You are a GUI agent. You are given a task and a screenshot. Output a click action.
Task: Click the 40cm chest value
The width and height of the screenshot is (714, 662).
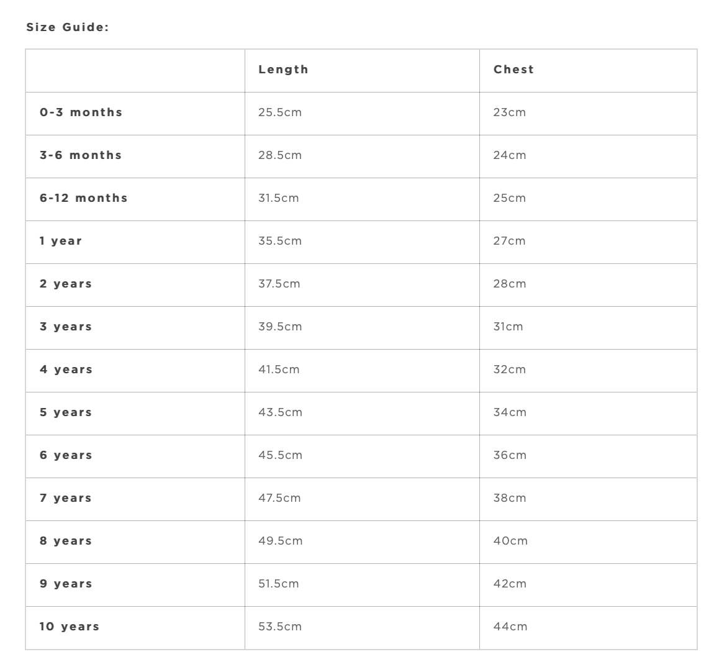(x=510, y=541)
